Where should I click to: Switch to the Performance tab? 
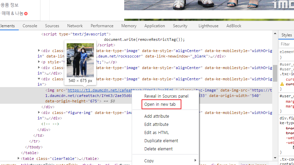click(102, 26)
